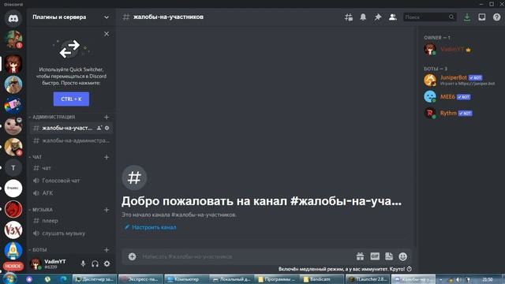Open user settings gear
505x284 pixels.
click(107, 263)
